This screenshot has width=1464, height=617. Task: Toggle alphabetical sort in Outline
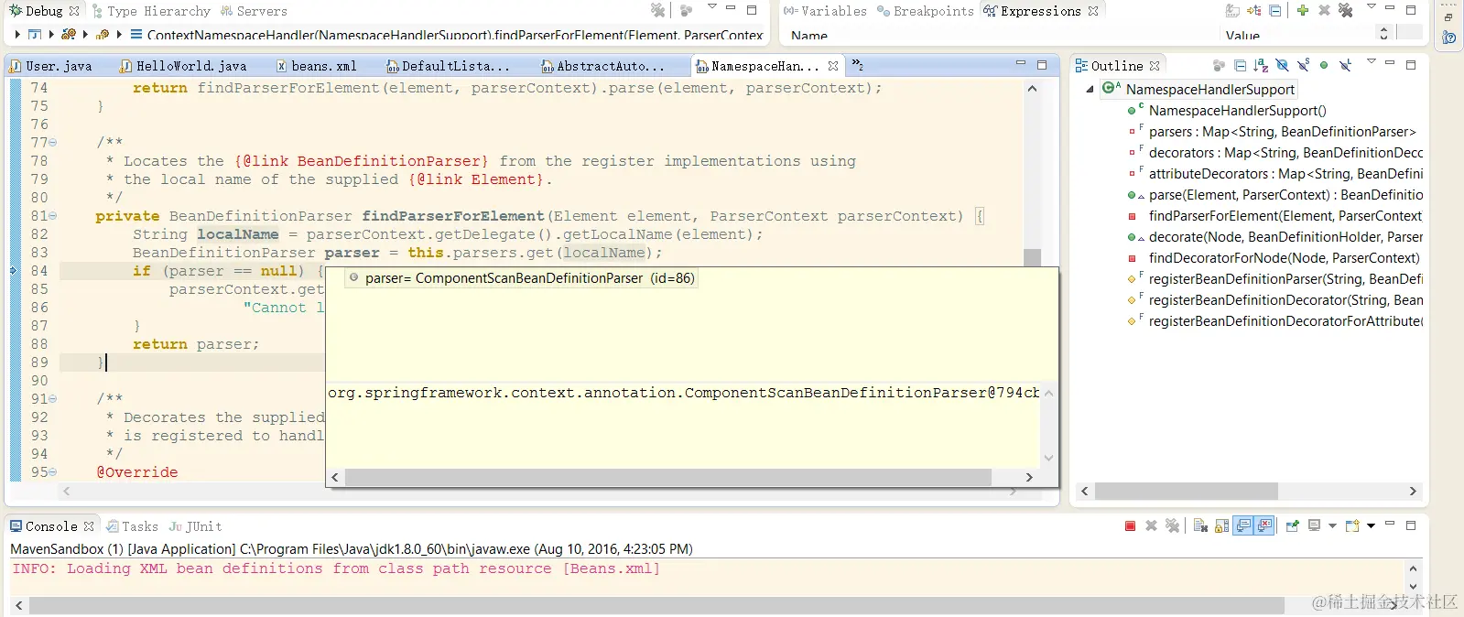(1261, 66)
